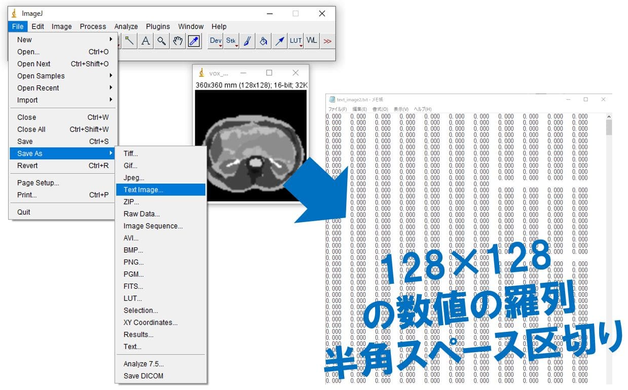Save as Tiff...

pyautogui.click(x=161, y=153)
